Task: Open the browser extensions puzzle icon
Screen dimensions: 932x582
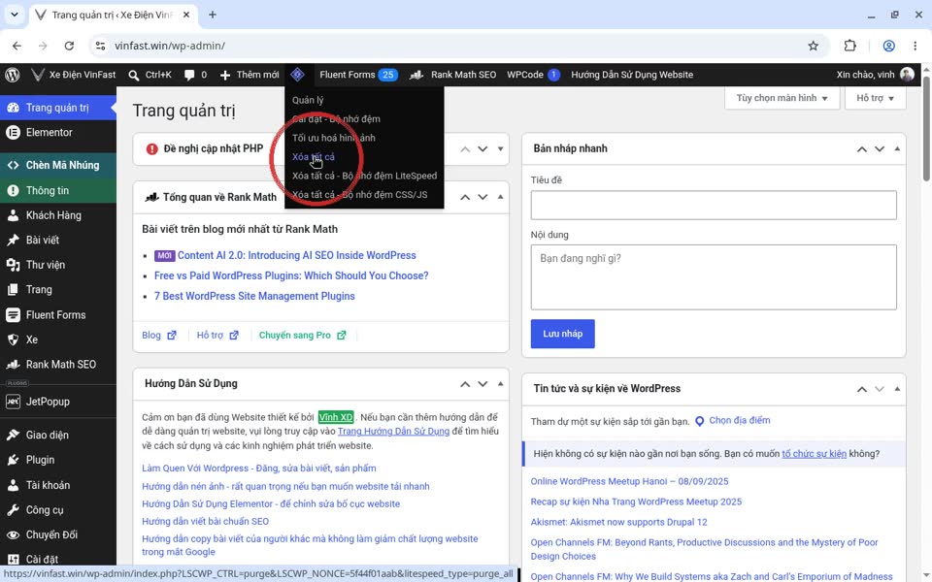Action: pyautogui.click(x=850, y=46)
